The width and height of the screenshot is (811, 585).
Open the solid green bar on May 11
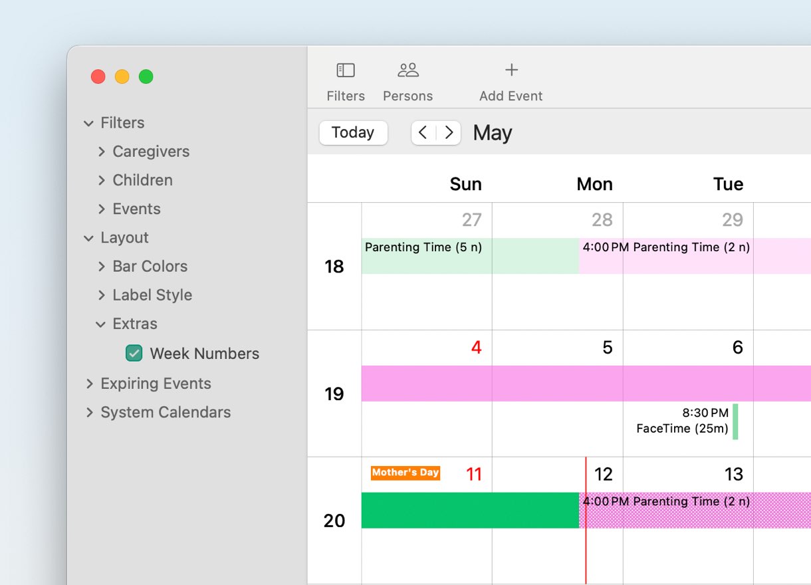tap(470, 511)
